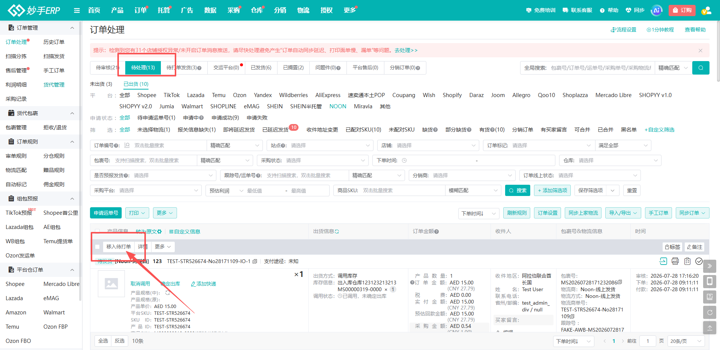Open 历史订单 in the sidebar
This screenshot has width=720, height=350.
point(54,42)
